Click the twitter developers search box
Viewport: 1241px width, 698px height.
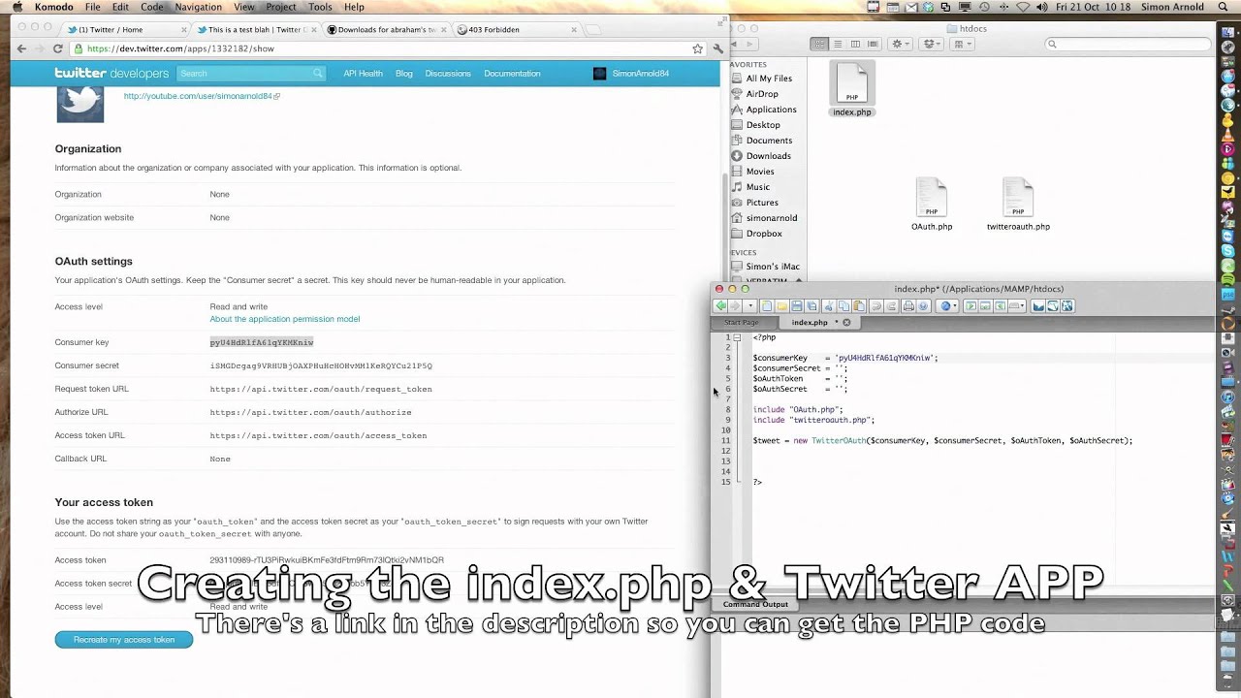tap(251, 74)
